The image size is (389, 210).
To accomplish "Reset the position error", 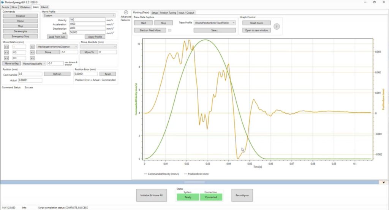I will (x=108, y=74).
